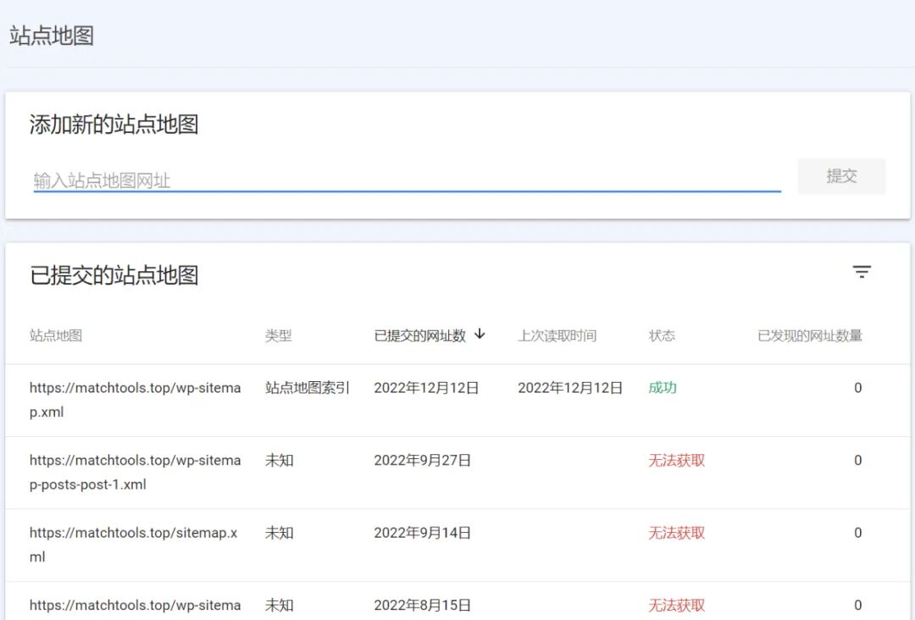Click the 0 discovered URLs count for wp-sitemap.xml
This screenshot has width=915, height=620.
pyautogui.click(x=857, y=387)
